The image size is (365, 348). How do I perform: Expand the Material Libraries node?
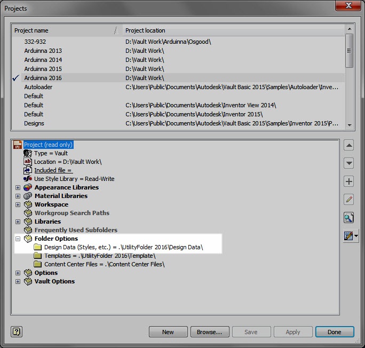(18, 196)
